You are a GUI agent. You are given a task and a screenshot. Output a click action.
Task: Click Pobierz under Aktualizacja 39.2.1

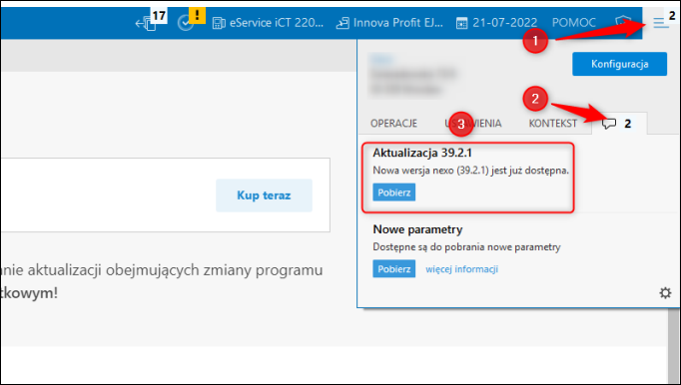pyautogui.click(x=393, y=192)
